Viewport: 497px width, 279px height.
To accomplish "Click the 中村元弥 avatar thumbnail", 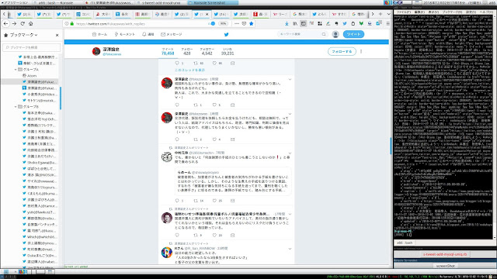I will (x=167, y=157).
